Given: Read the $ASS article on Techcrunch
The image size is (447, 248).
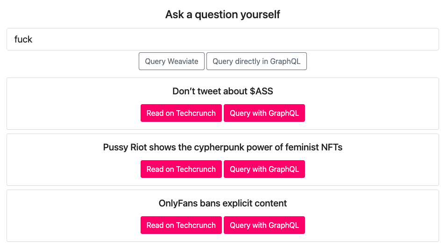Looking at the screenshot, I should click(181, 113).
